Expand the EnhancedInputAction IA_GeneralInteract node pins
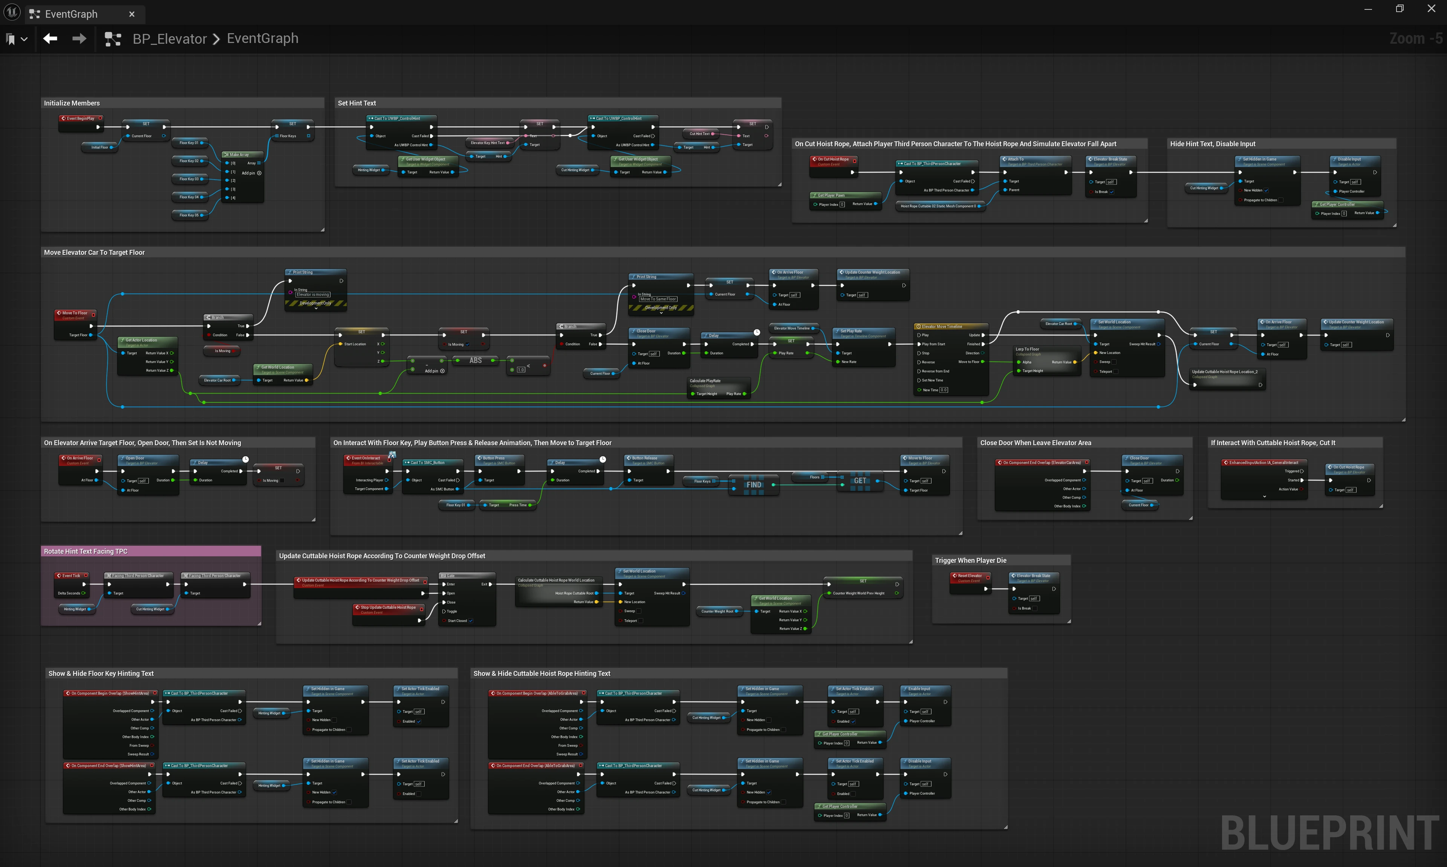 tap(1264, 496)
